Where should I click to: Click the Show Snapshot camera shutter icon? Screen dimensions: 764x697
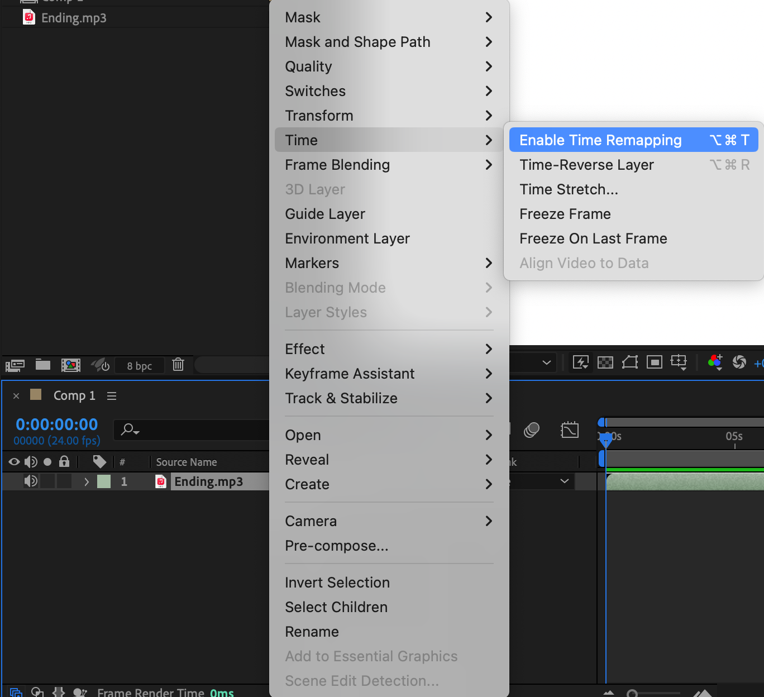[739, 362]
